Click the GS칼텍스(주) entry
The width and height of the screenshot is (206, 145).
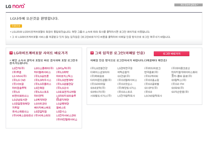(x=179, y=80)
